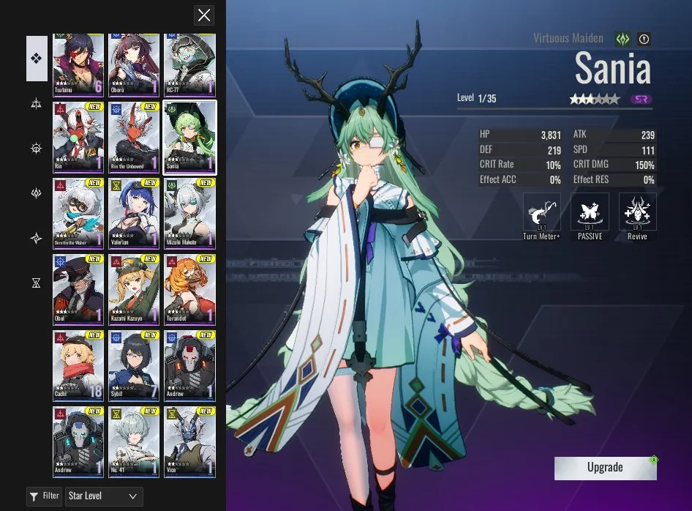Click the DEF value 219
This screenshot has width=692, height=511.
coord(554,151)
